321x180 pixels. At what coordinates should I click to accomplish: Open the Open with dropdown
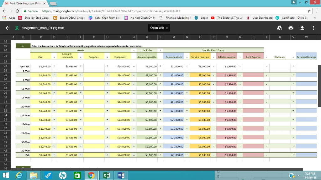159,28
